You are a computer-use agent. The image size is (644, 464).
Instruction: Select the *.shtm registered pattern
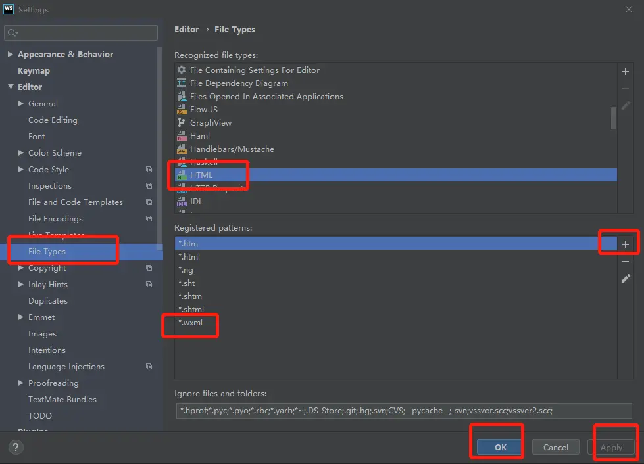395,296
